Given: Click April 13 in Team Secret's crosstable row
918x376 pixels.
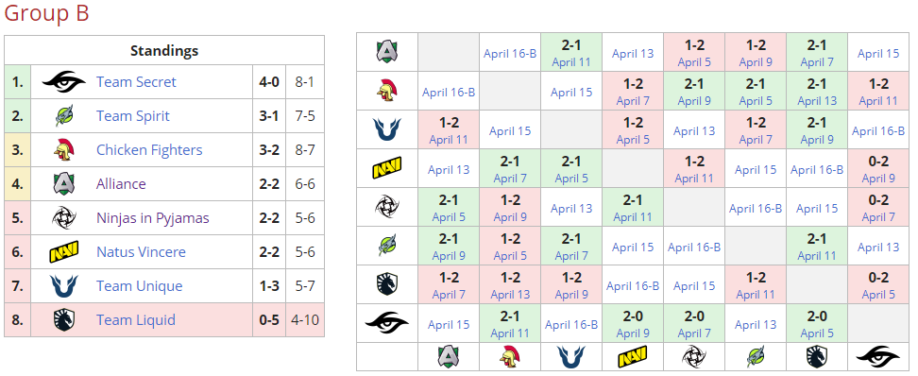Looking at the screenshot, I should (x=756, y=324).
